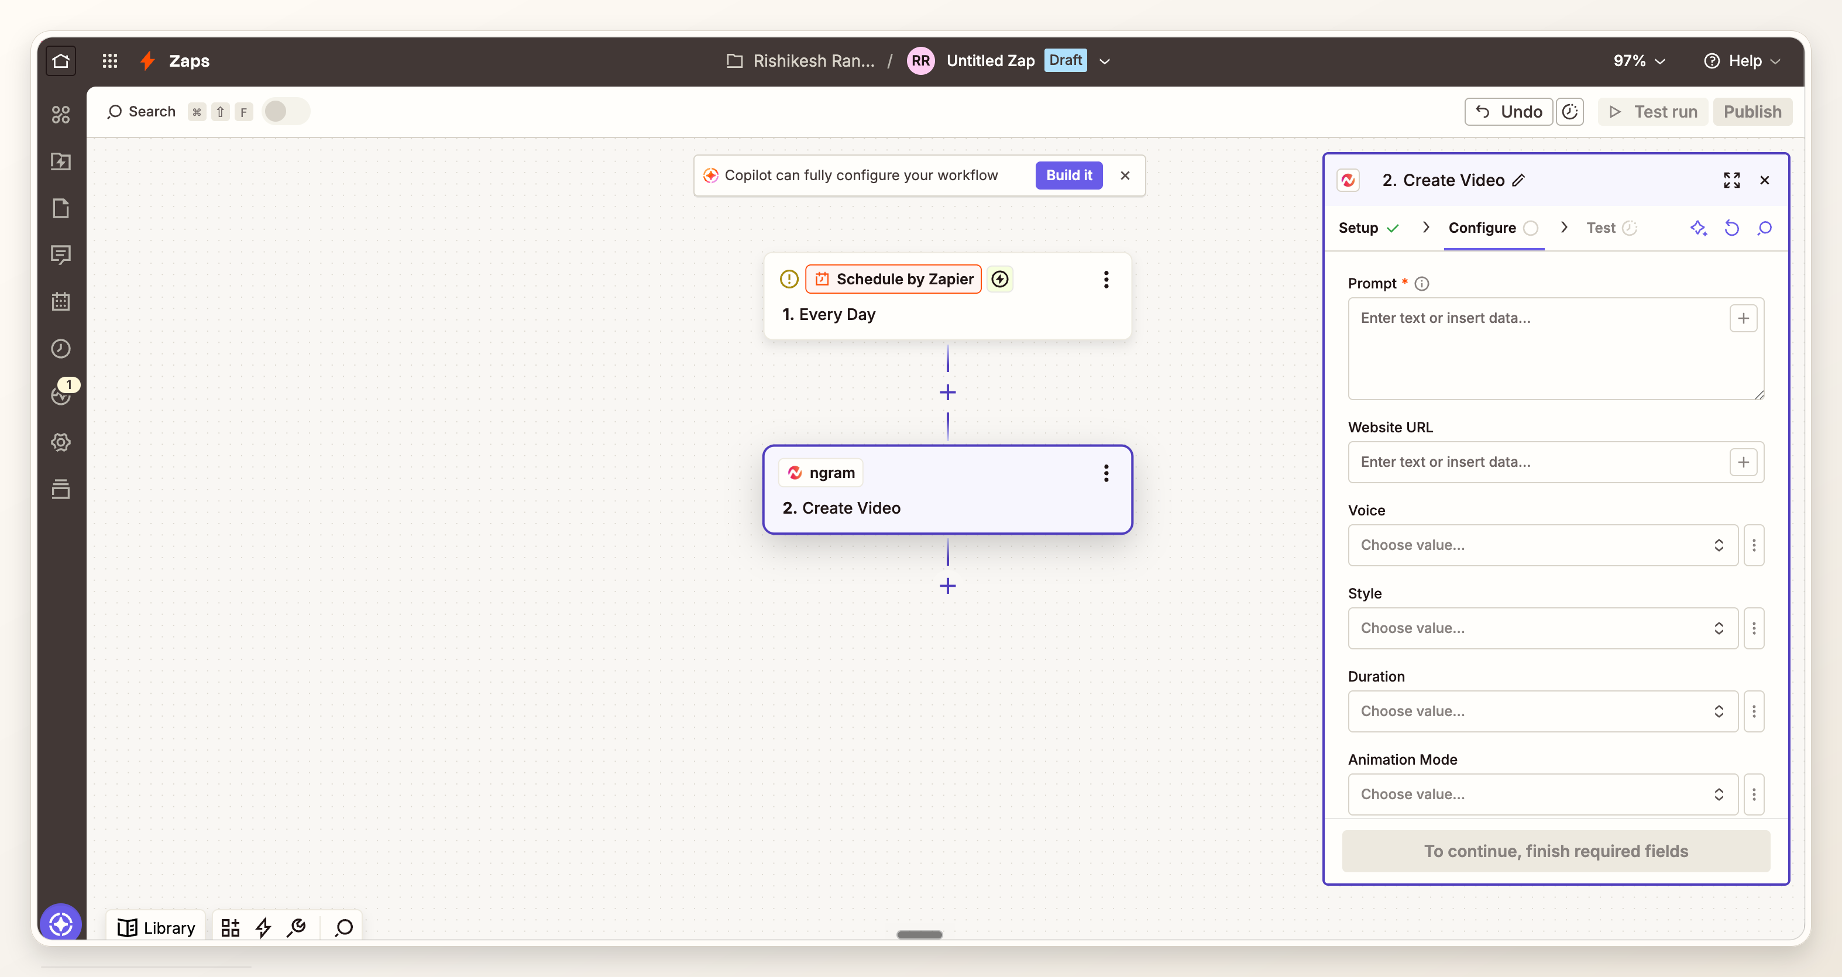This screenshot has width=1842, height=977.
Task: Open Animation Mode field options menu
Action: tap(1753, 794)
